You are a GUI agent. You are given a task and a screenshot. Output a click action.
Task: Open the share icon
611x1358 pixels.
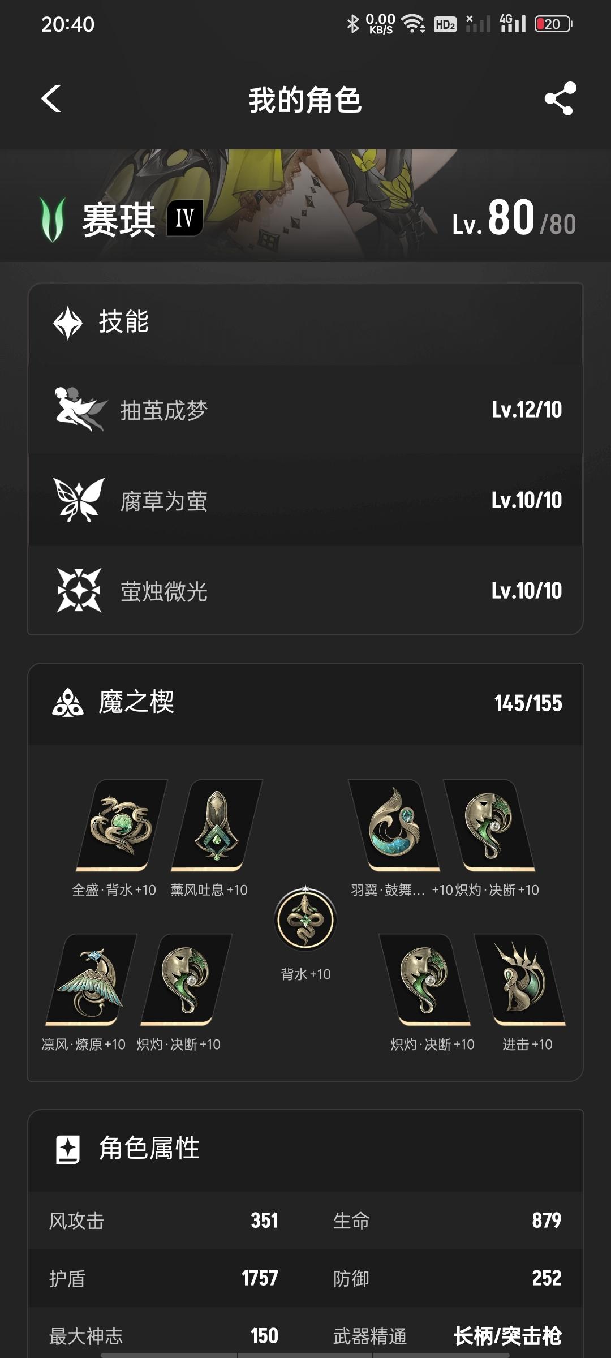[560, 99]
